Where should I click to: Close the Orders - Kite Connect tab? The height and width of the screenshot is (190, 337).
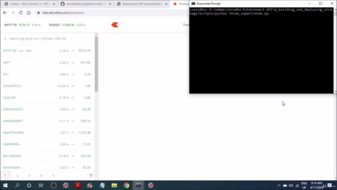[54, 4]
